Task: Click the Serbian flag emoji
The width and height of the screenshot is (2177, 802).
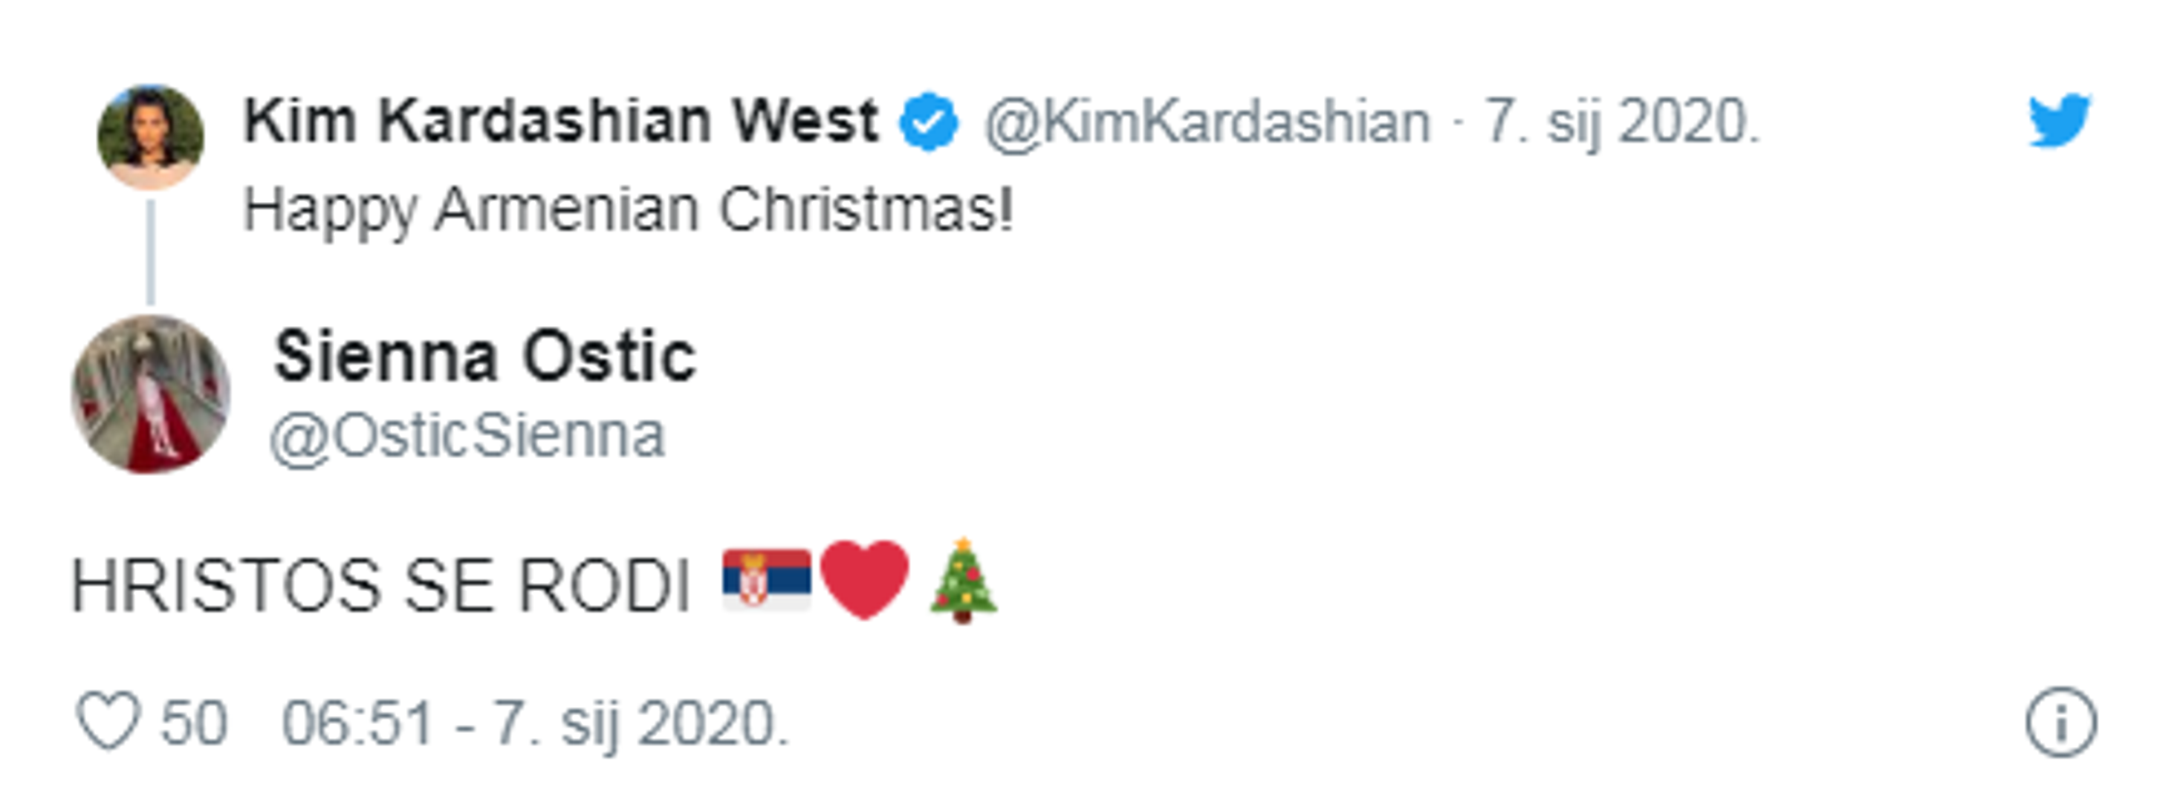Action: [767, 579]
